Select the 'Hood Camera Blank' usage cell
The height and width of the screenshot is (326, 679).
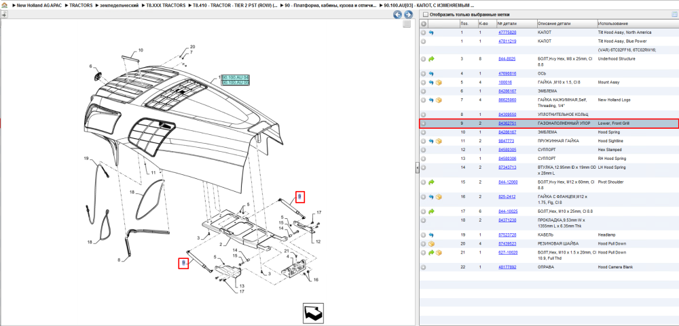pos(615,267)
